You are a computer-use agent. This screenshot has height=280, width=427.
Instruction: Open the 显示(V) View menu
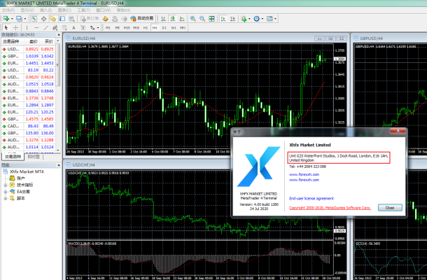pyautogui.click(x=27, y=10)
